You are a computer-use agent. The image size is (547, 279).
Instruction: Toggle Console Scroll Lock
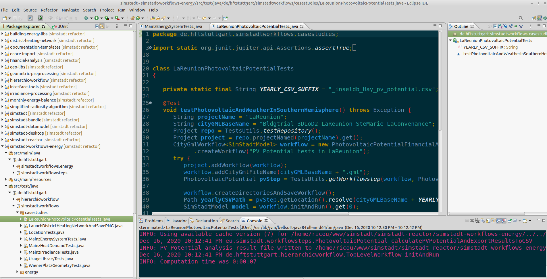(x=488, y=221)
